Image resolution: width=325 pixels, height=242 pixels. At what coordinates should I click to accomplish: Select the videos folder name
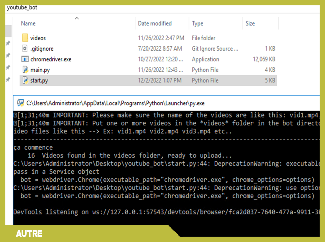point(38,38)
